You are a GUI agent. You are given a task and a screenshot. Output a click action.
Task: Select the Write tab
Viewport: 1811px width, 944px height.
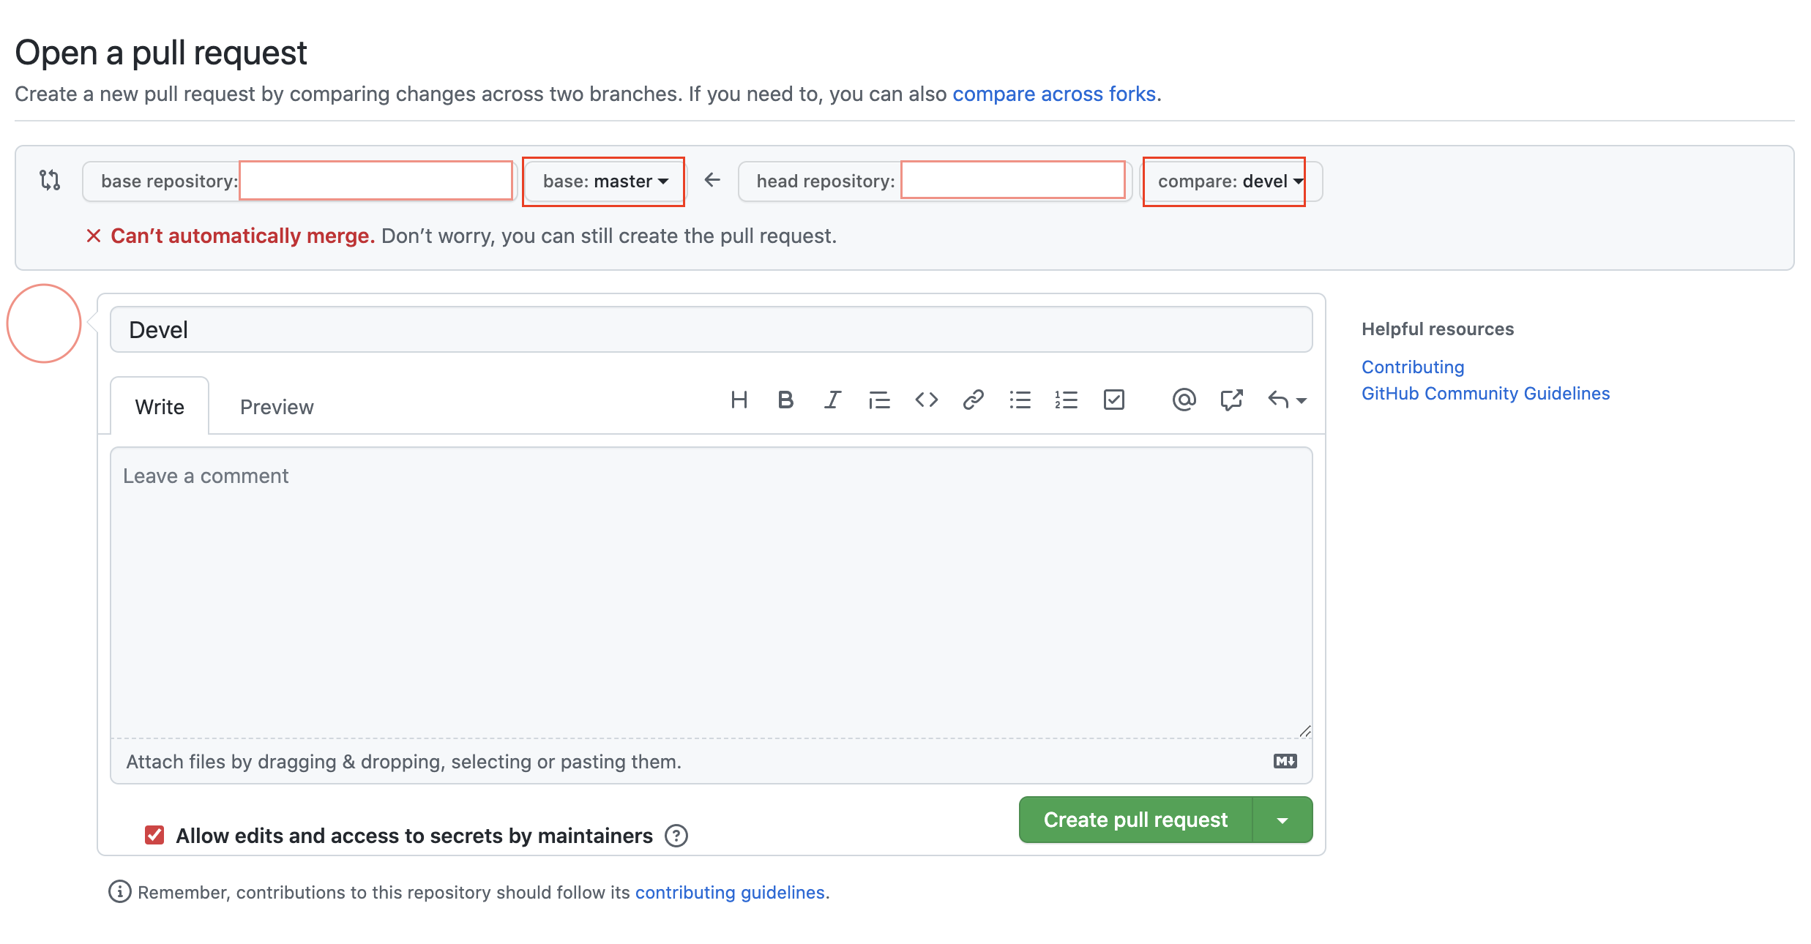click(x=160, y=407)
